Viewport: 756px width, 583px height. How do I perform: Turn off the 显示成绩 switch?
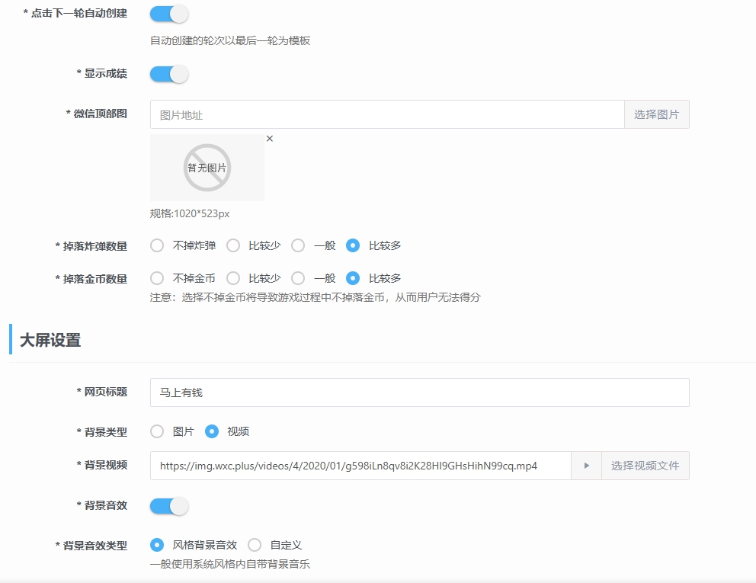pyautogui.click(x=168, y=74)
